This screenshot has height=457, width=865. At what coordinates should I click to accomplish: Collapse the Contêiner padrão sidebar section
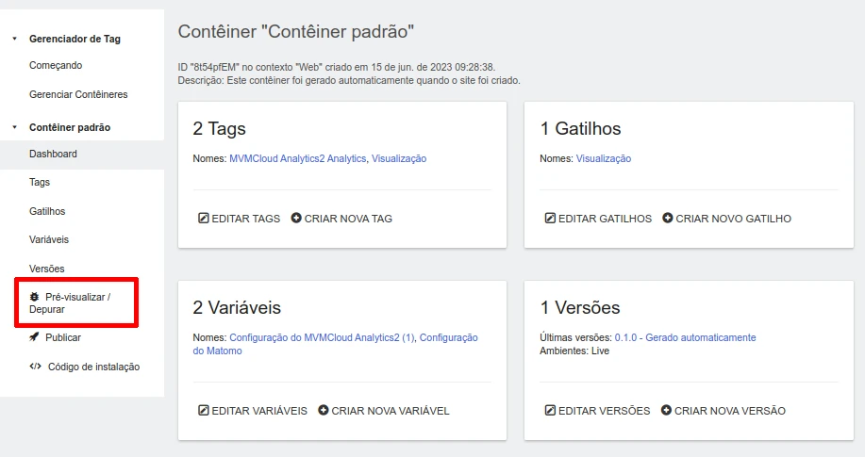pyautogui.click(x=14, y=126)
